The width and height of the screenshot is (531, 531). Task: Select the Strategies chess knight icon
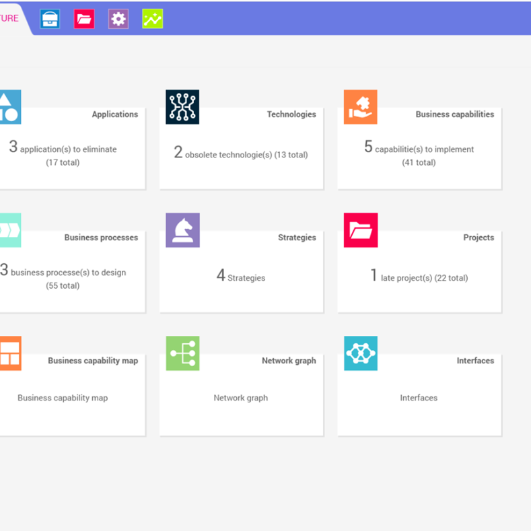182,230
